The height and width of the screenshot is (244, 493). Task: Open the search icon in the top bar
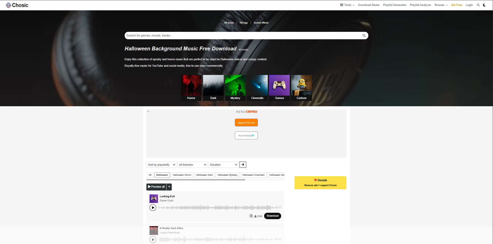[x=478, y=5]
